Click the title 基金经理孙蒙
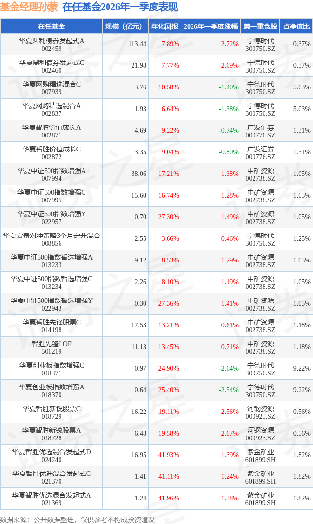 (x=29, y=7)
